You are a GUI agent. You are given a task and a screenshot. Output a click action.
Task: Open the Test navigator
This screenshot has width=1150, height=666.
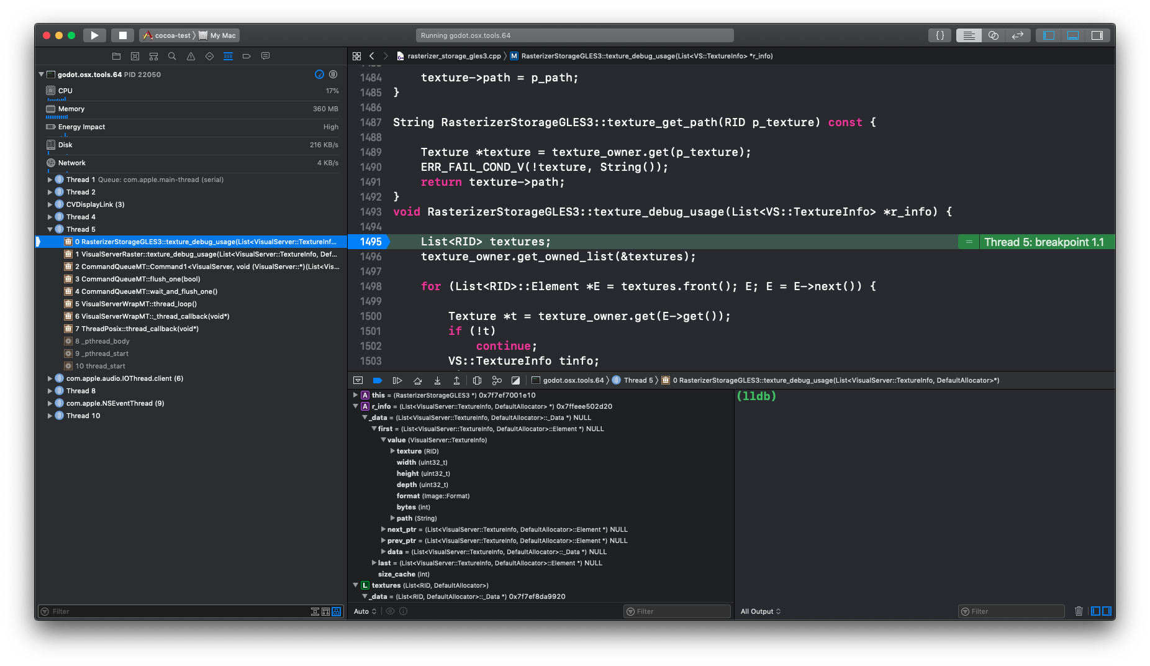(x=209, y=56)
